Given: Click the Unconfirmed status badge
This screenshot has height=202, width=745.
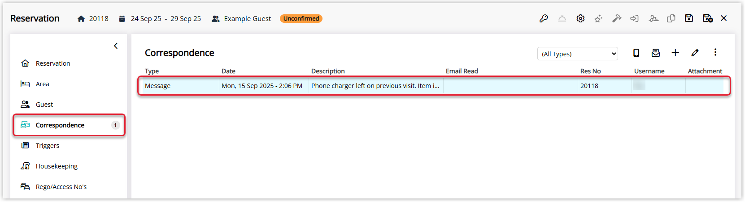Looking at the screenshot, I should coord(301,18).
